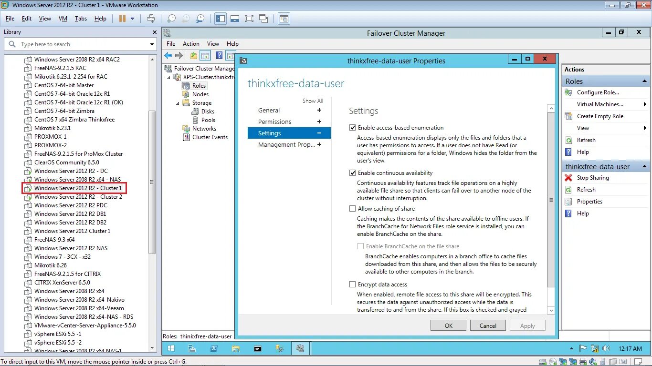Expand the Permissions section plus sign
The image size is (652, 366).
click(x=319, y=122)
